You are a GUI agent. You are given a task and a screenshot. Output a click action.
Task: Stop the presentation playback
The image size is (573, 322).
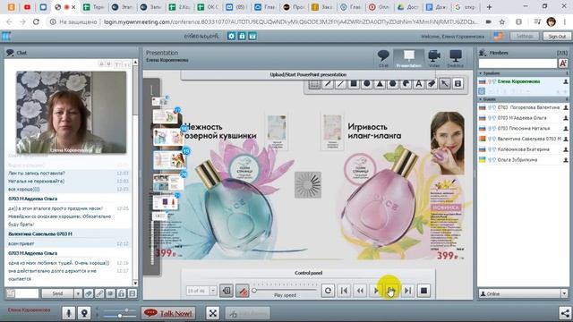(423, 291)
